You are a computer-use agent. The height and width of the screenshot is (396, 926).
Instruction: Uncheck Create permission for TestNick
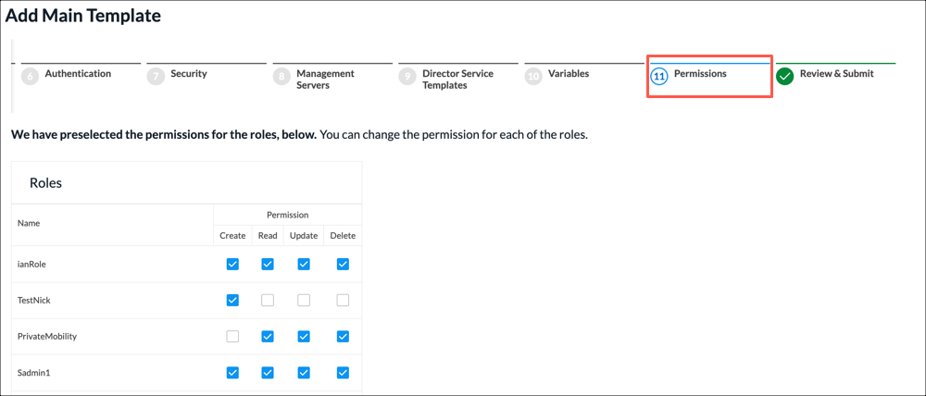(x=232, y=301)
